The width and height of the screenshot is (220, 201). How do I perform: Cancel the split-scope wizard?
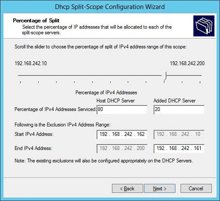tap(196, 189)
